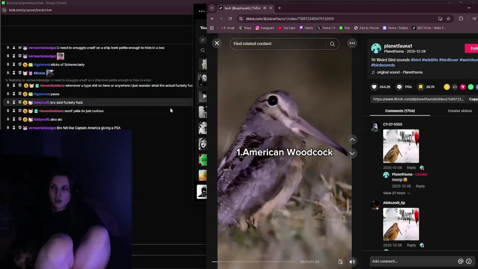Like the video using the heart icon
The image size is (478, 269).
[x=374, y=87]
